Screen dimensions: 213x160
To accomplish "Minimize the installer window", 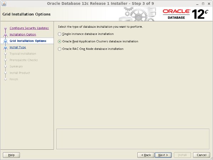I will (x=197, y=4).
